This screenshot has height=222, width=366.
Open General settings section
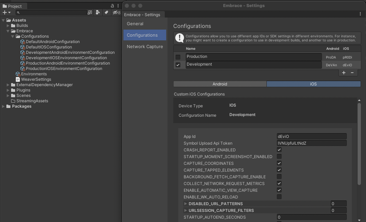pyautogui.click(x=145, y=24)
